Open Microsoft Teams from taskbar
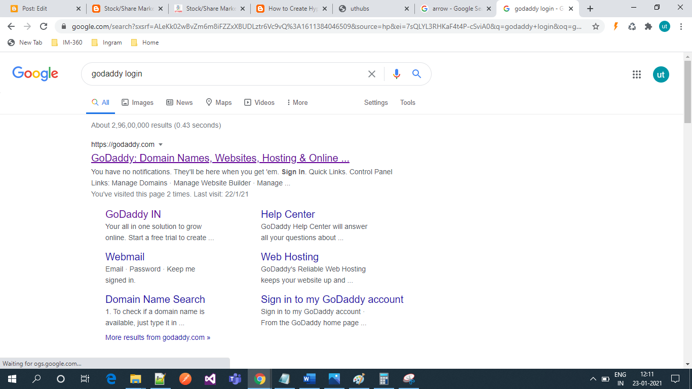Screen dimensions: 692x389 [235, 379]
